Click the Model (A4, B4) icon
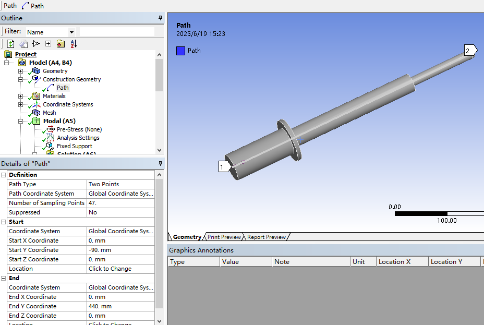The width and height of the screenshot is (484, 325). 22,63
